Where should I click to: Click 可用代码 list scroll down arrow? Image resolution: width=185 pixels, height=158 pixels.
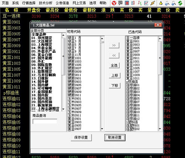(x=102, y=129)
